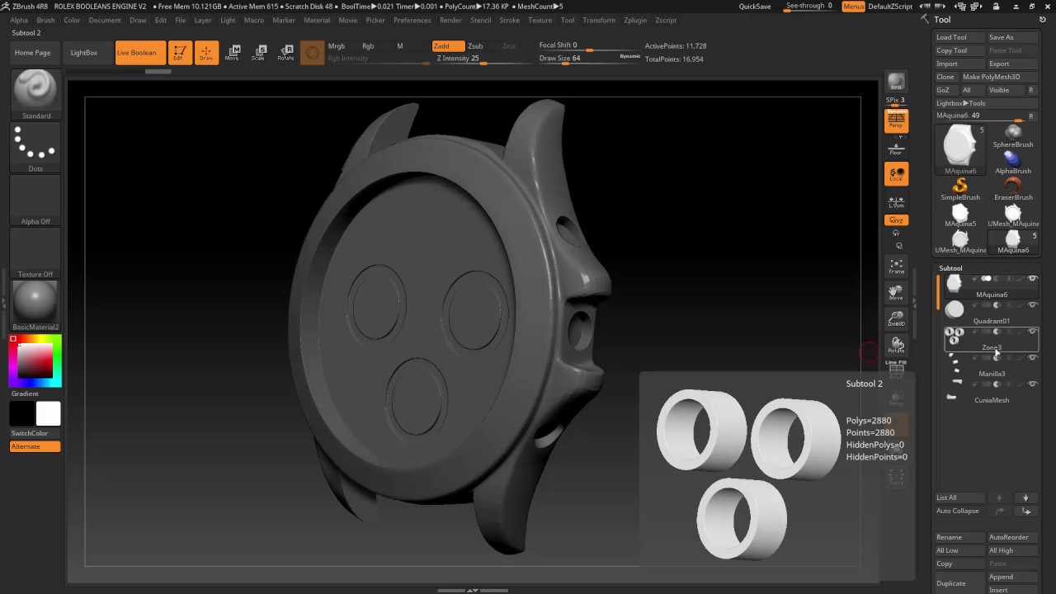Select the MAquina5 tool thumbnail

pyautogui.click(x=960, y=216)
